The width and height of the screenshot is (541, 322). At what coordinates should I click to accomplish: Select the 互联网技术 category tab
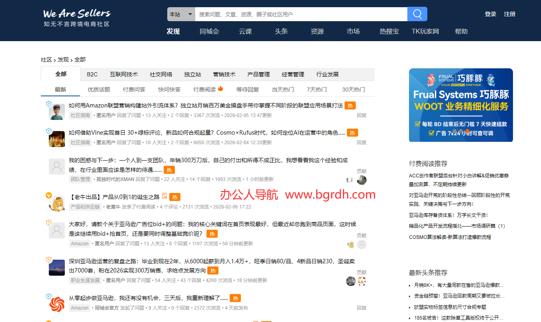(x=124, y=74)
